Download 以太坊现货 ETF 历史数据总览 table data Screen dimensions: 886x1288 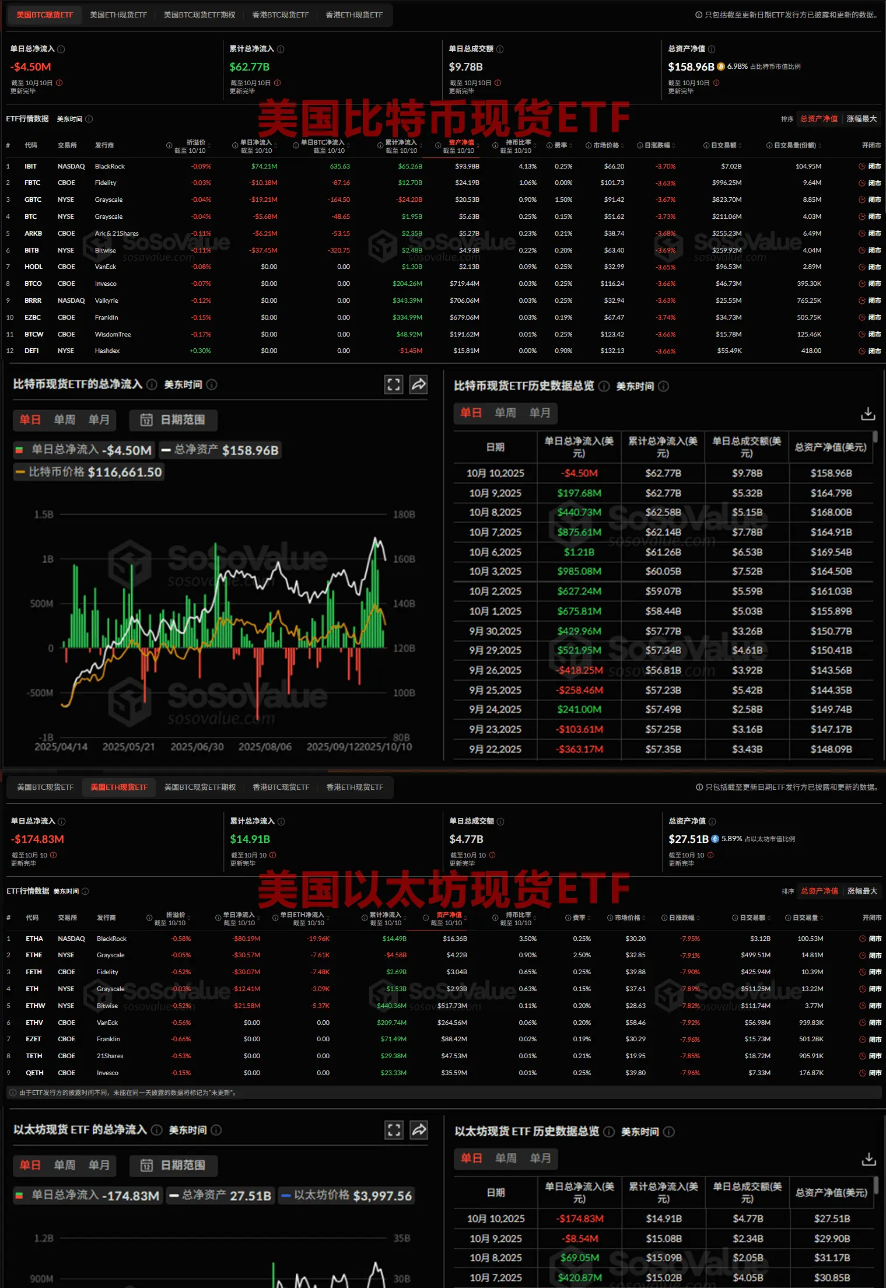[869, 1159]
